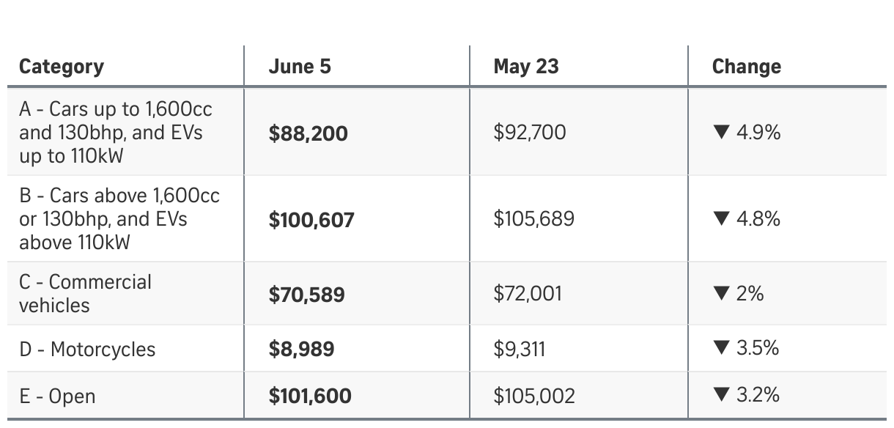Select the D - Motorcycles cell
Screen dimensions: 894x428
click(x=87, y=349)
